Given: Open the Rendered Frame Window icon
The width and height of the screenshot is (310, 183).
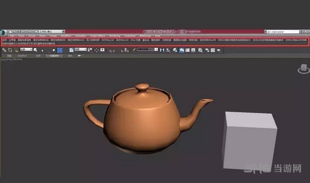Looking at the screenshot, I should [x=213, y=50].
